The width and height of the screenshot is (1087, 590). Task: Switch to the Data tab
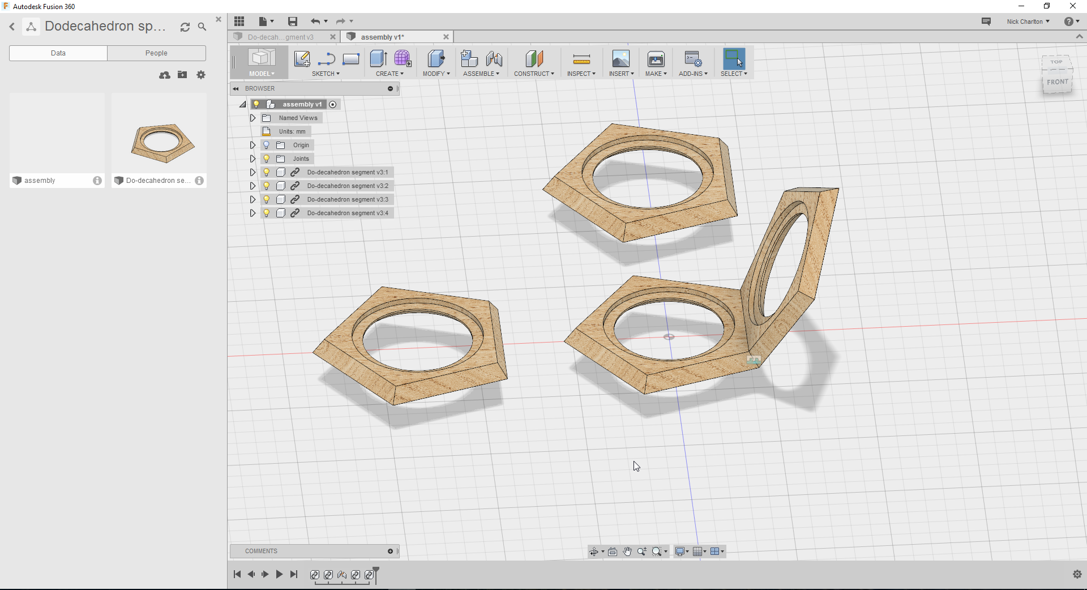pyautogui.click(x=58, y=53)
